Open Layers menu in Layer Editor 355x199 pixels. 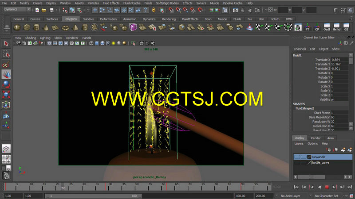pos(299,143)
